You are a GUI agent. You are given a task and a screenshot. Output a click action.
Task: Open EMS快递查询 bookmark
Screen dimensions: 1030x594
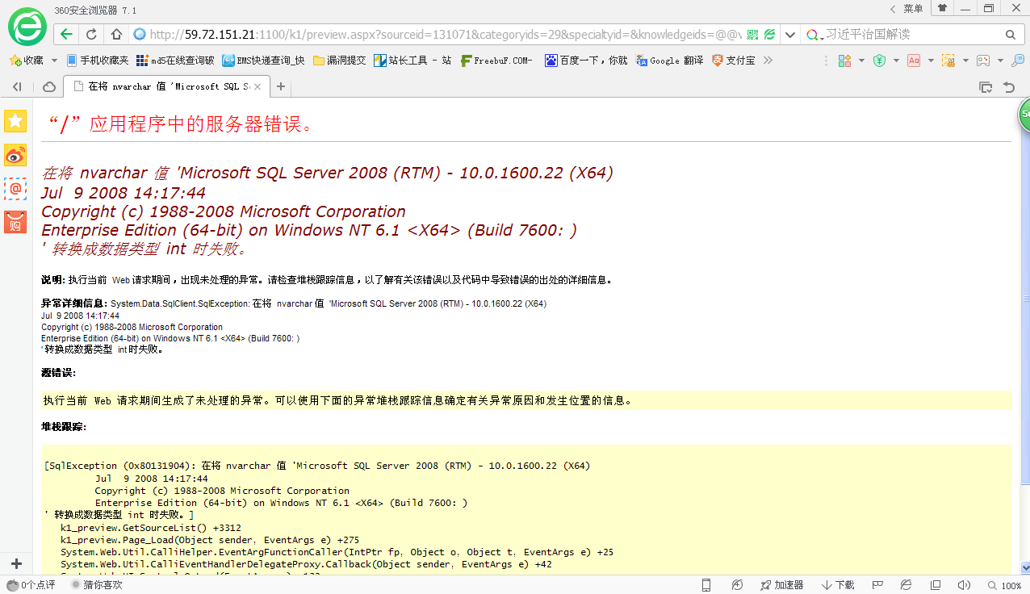click(x=264, y=61)
